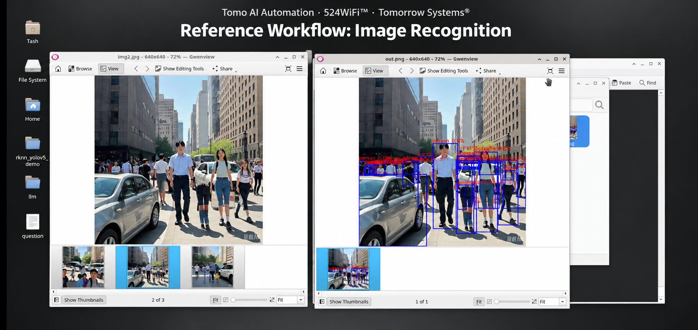Viewport: 698px width, 330px height.
Task: Click the scroll down arrow in the background window
Action: pyautogui.click(x=661, y=299)
